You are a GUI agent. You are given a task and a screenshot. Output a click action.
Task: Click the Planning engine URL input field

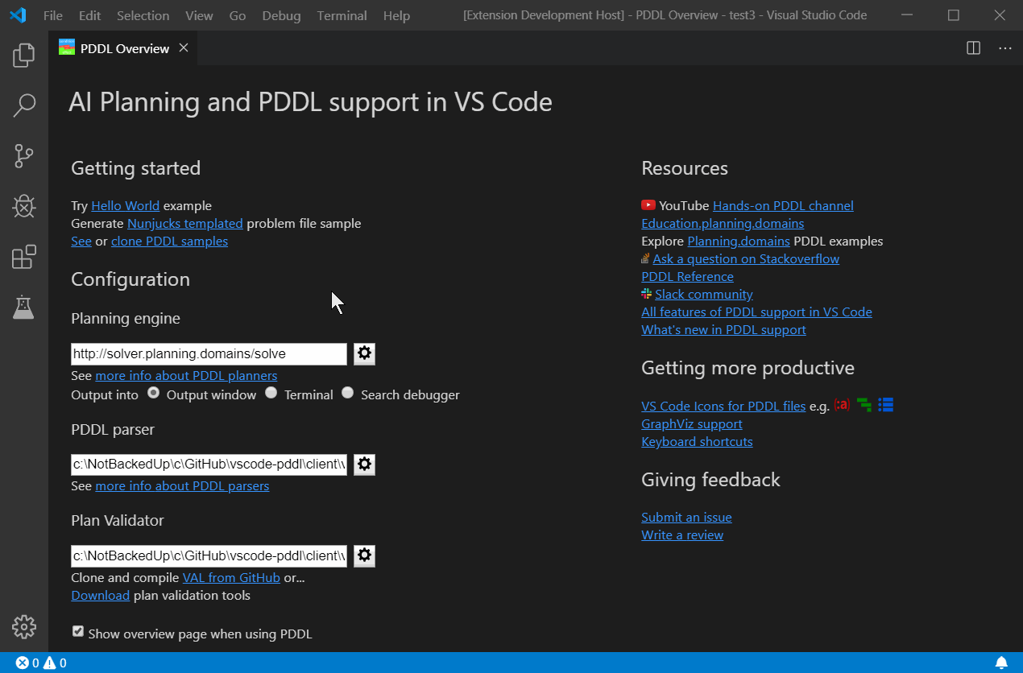[209, 353]
